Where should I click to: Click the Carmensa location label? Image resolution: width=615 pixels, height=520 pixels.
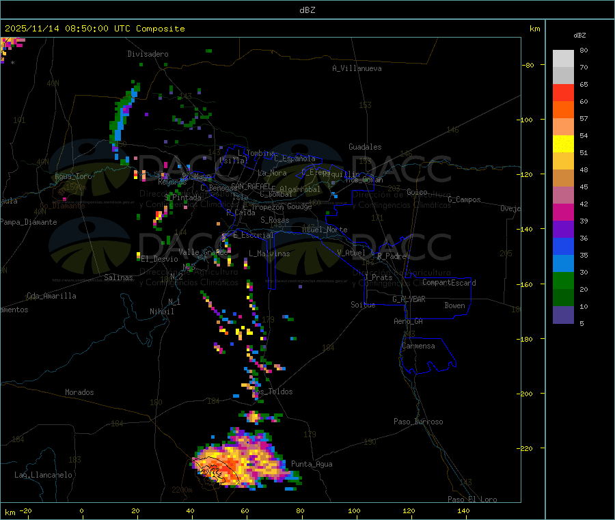[418, 346]
